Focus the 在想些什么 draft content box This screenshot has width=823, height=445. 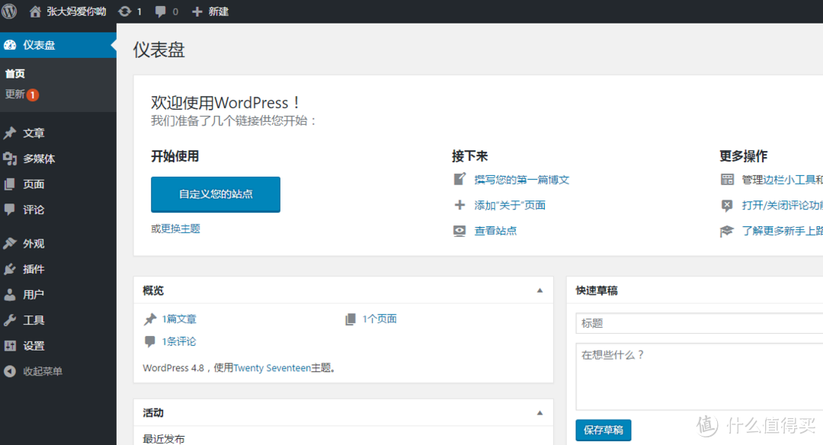699,376
